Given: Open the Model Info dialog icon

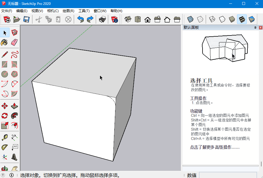Looking at the screenshot, I should (115, 19).
